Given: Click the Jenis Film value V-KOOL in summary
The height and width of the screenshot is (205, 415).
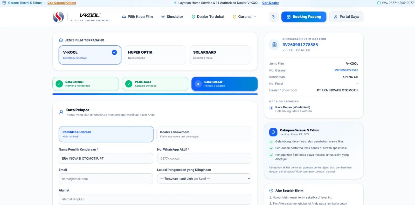Looking at the screenshot, I should pos(352,63).
